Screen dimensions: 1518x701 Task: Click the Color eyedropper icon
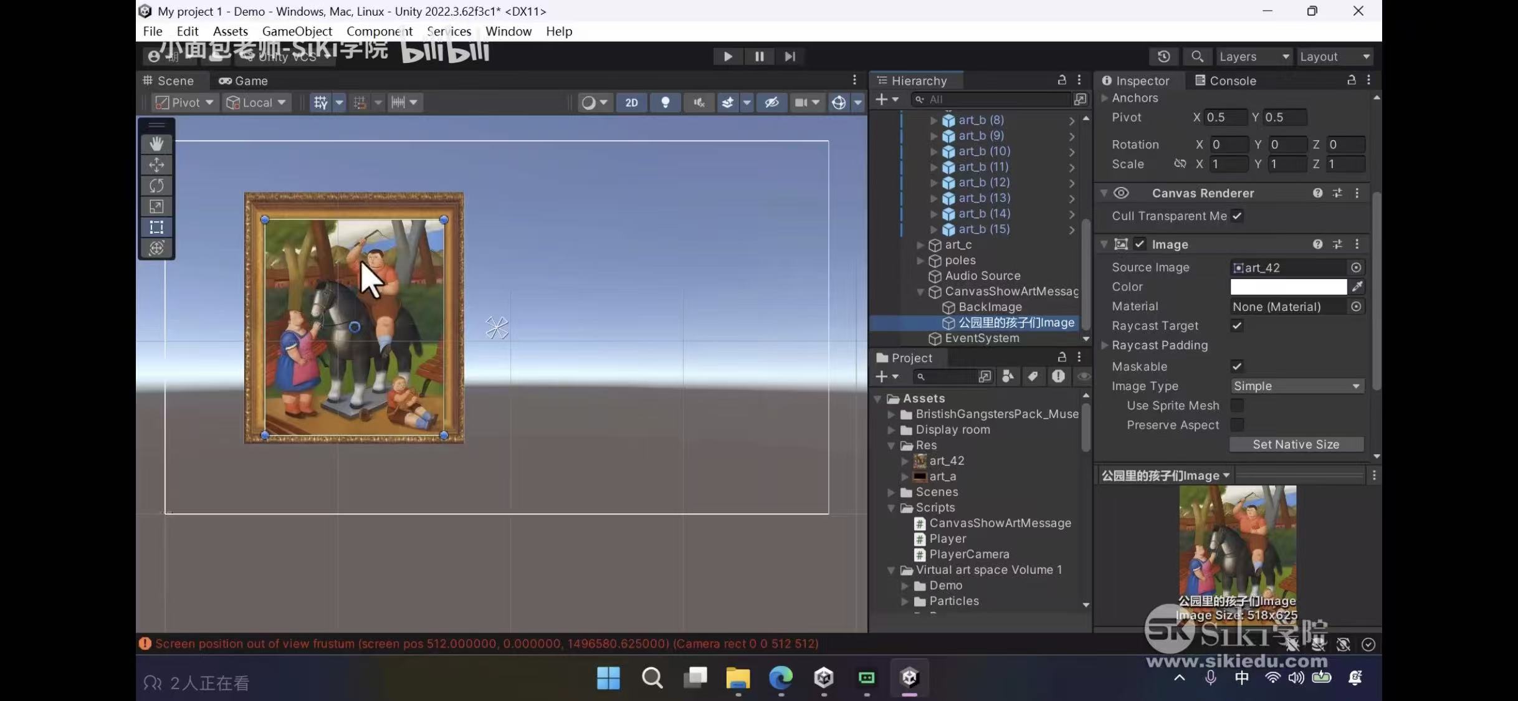click(1357, 287)
